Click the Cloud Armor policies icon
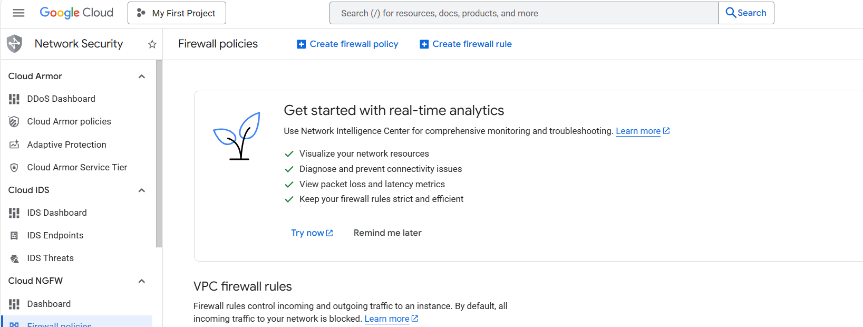This screenshot has height=327, width=863. click(x=14, y=122)
